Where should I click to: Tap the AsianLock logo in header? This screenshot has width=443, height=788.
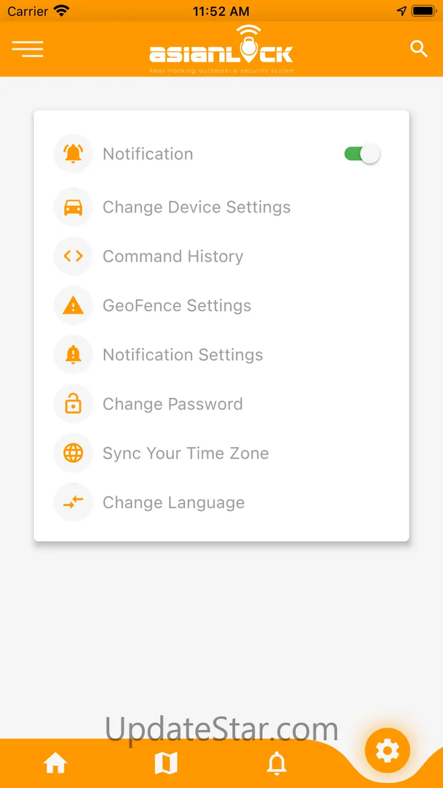click(221, 51)
